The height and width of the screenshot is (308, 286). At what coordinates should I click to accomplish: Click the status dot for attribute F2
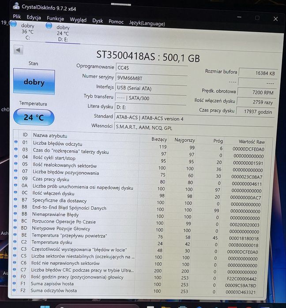pos(14,290)
